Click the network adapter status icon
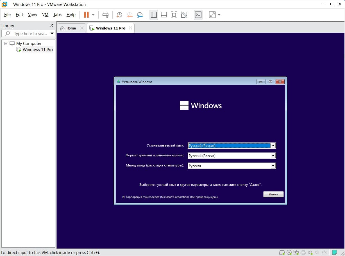 coord(296,252)
